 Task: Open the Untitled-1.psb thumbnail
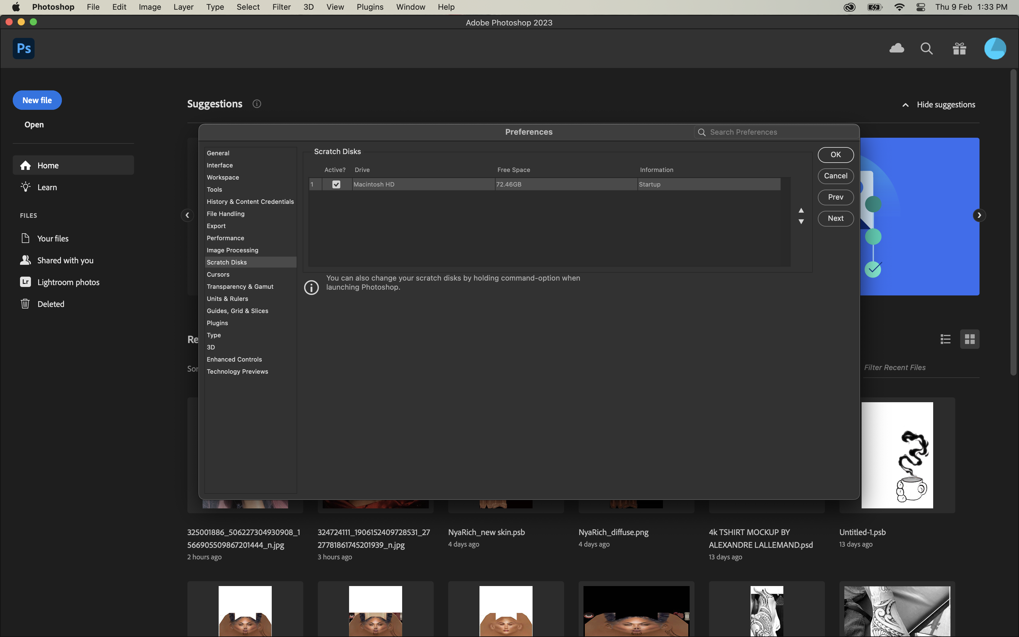897,455
